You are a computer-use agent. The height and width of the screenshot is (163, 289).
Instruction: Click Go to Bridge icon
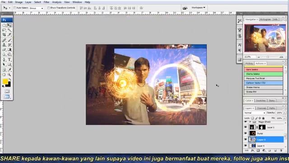(185, 8)
